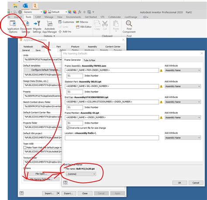
Task: Click the Skeleton Part naming pattern field
Action: (x=112, y=86)
